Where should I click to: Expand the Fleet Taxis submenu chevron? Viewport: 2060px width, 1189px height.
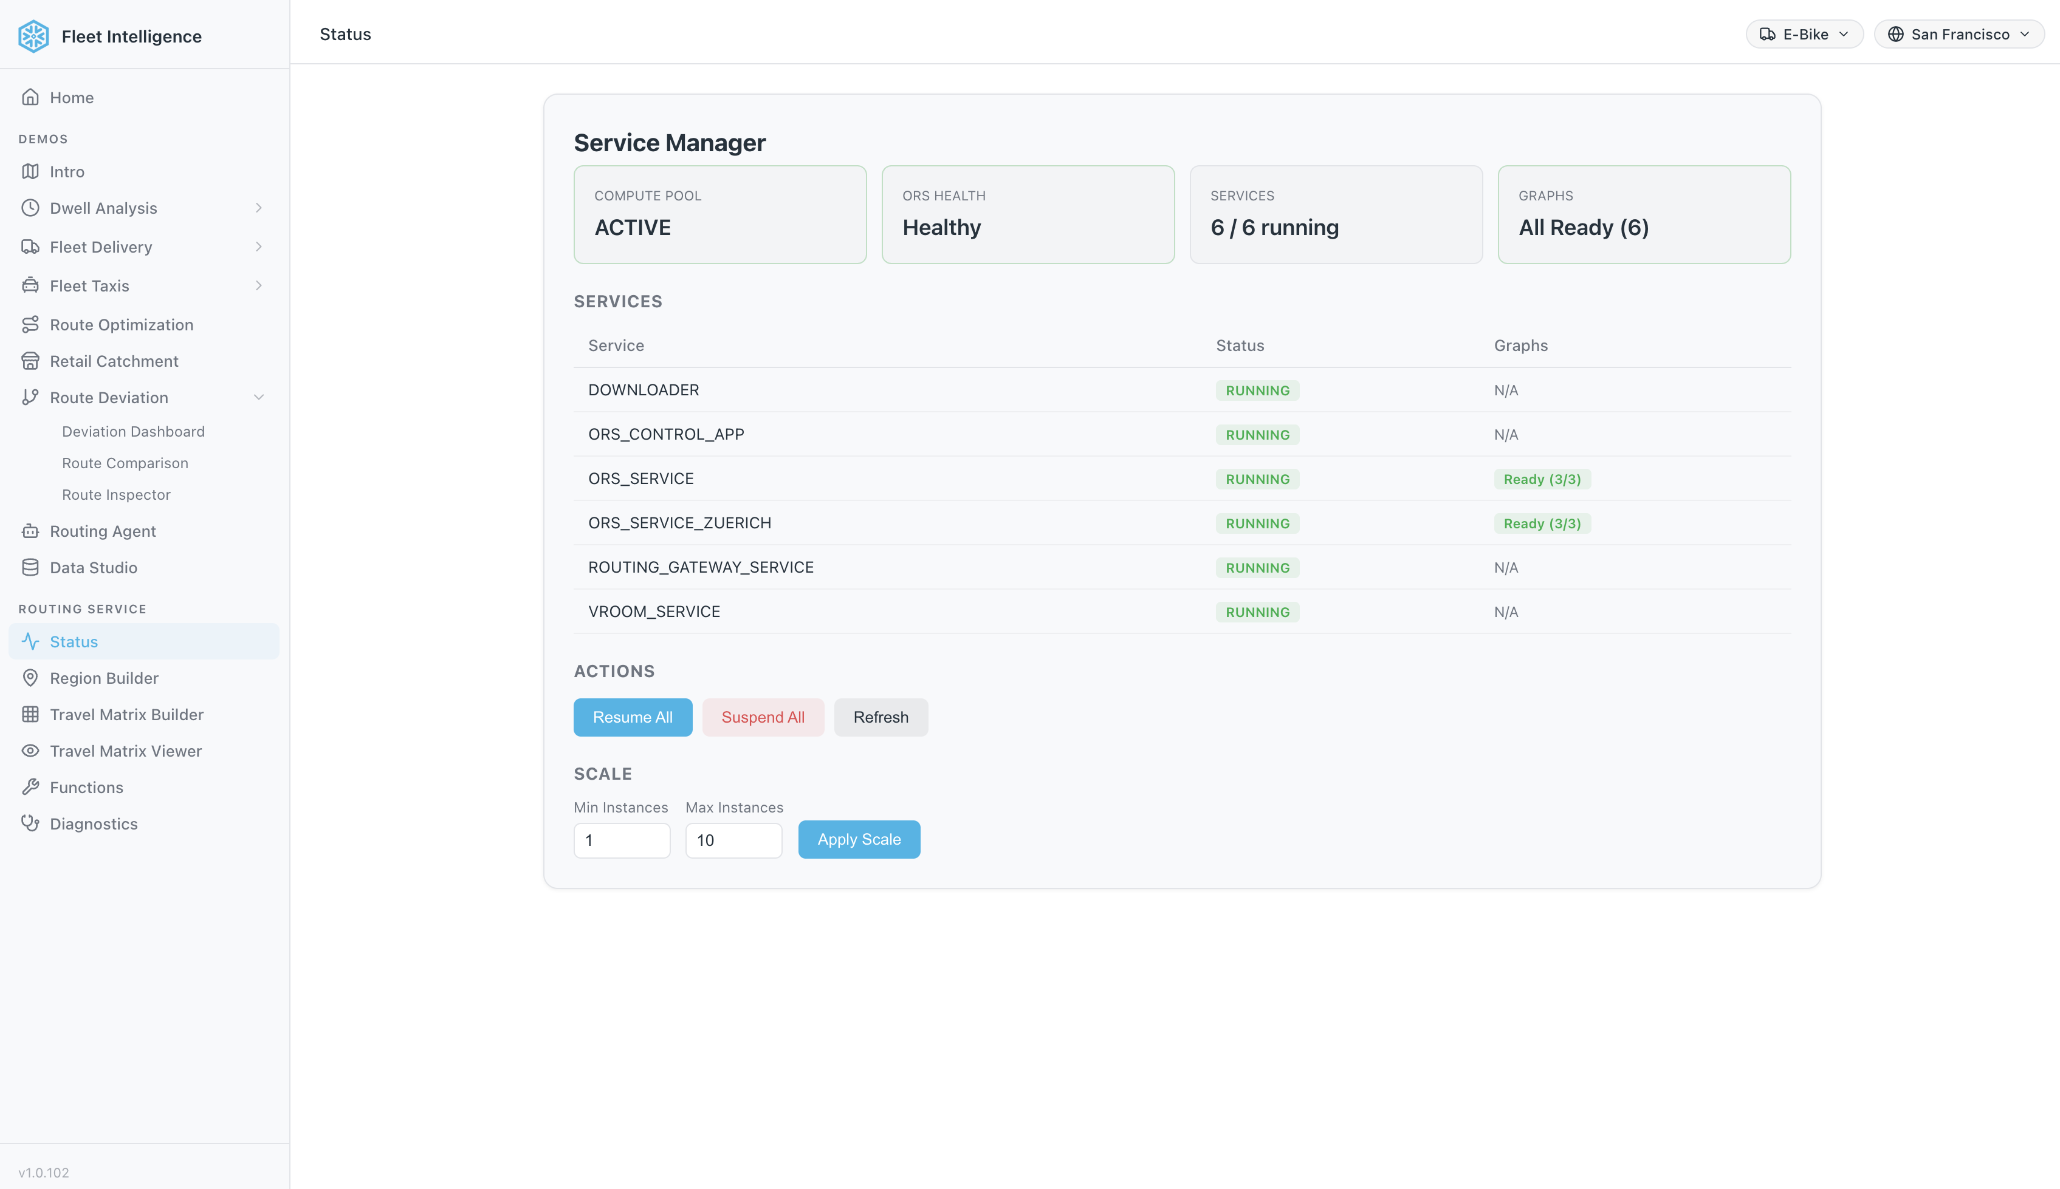click(x=258, y=286)
